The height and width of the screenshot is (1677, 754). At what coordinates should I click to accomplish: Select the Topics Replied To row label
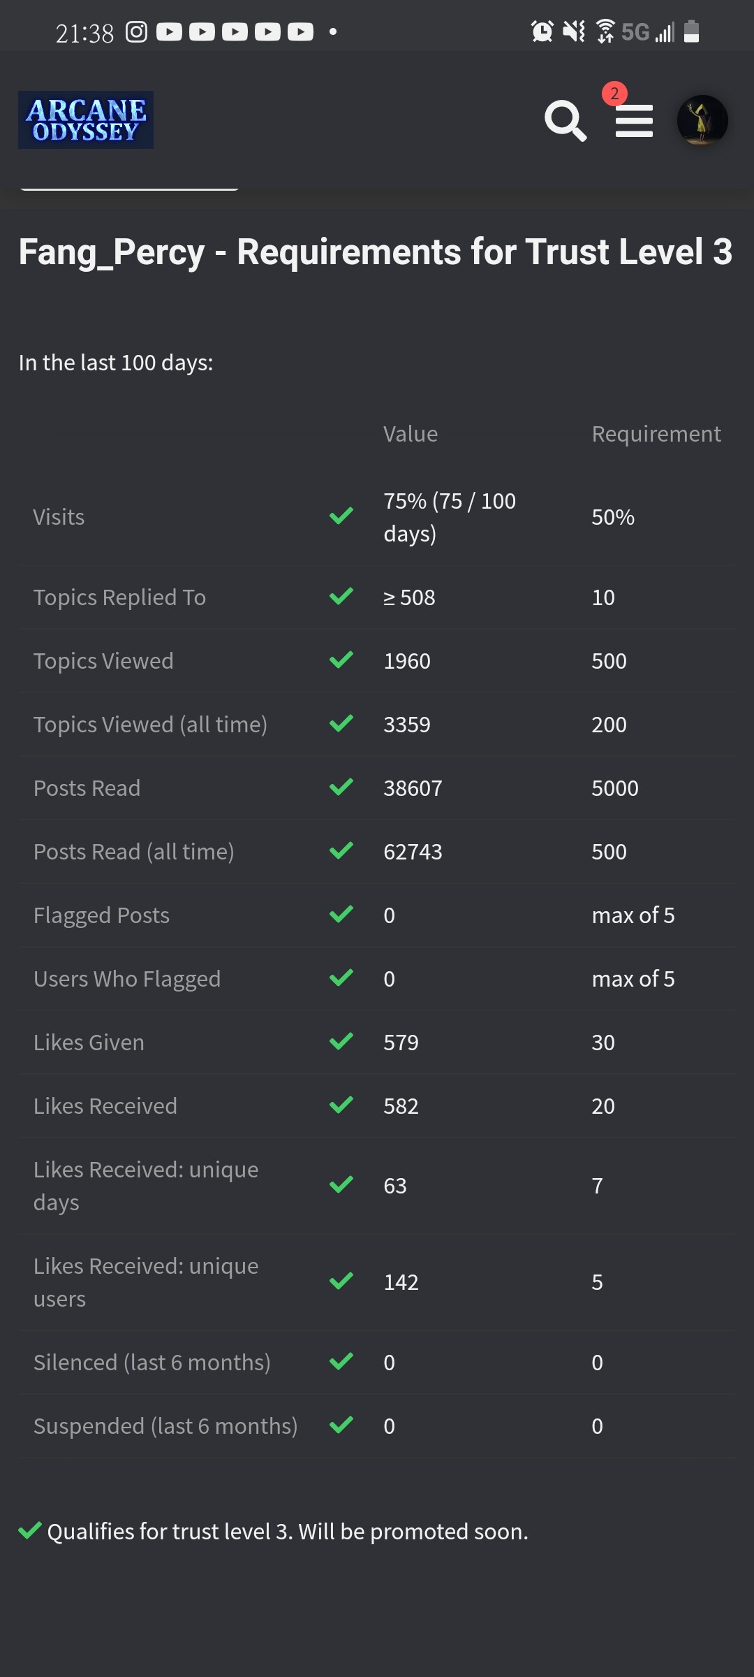119,597
